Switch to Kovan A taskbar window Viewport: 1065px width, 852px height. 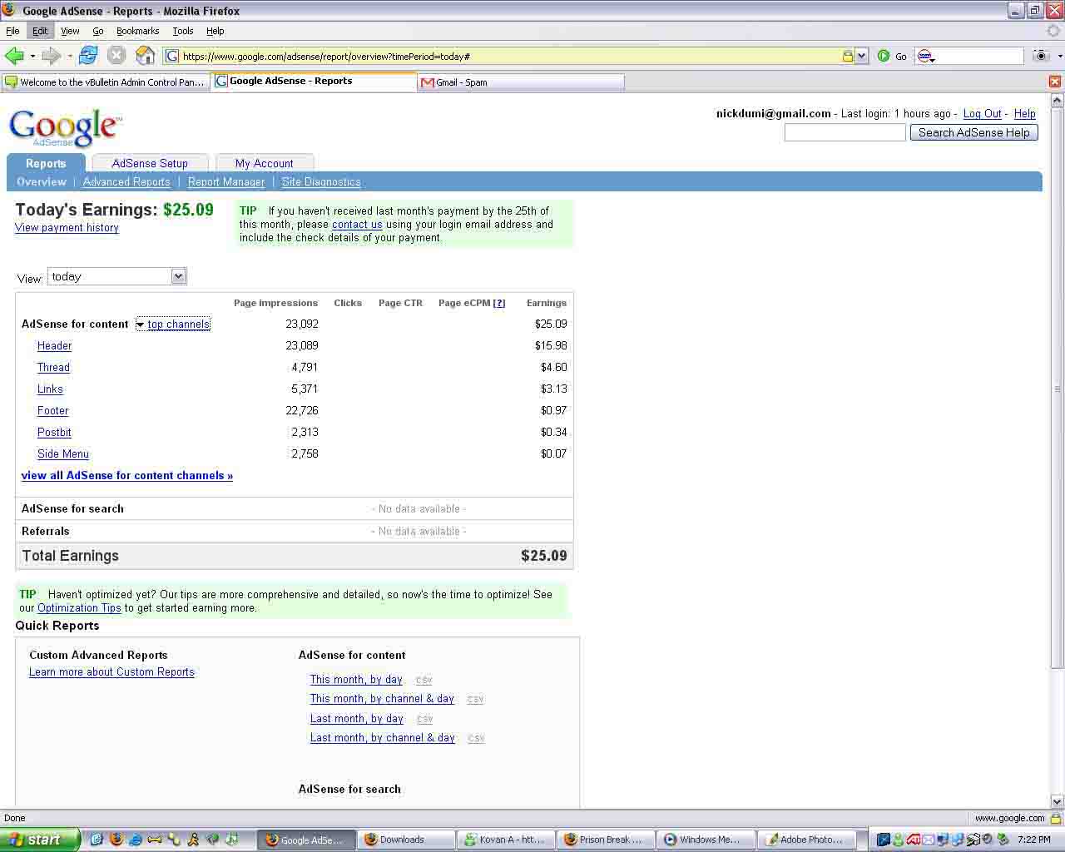[x=505, y=840]
